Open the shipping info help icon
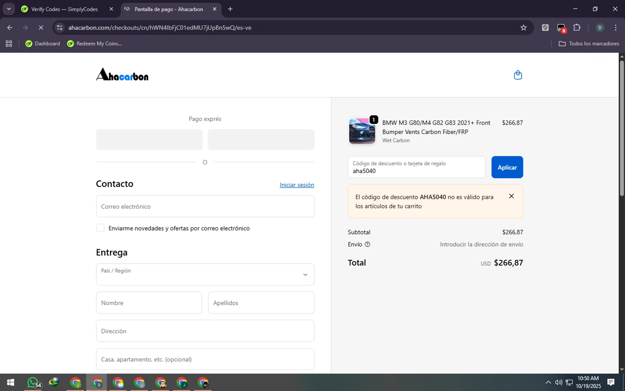This screenshot has width=625, height=391. click(x=367, y=245)
